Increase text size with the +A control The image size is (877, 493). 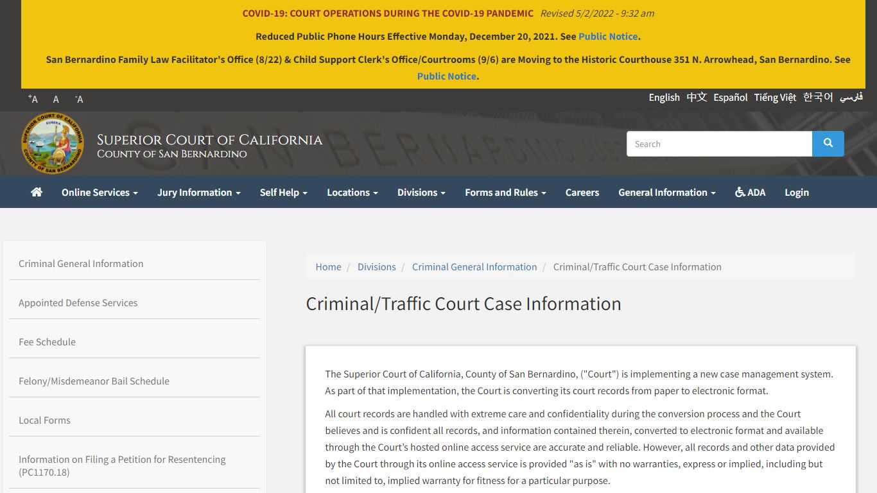tap(31, 99)
